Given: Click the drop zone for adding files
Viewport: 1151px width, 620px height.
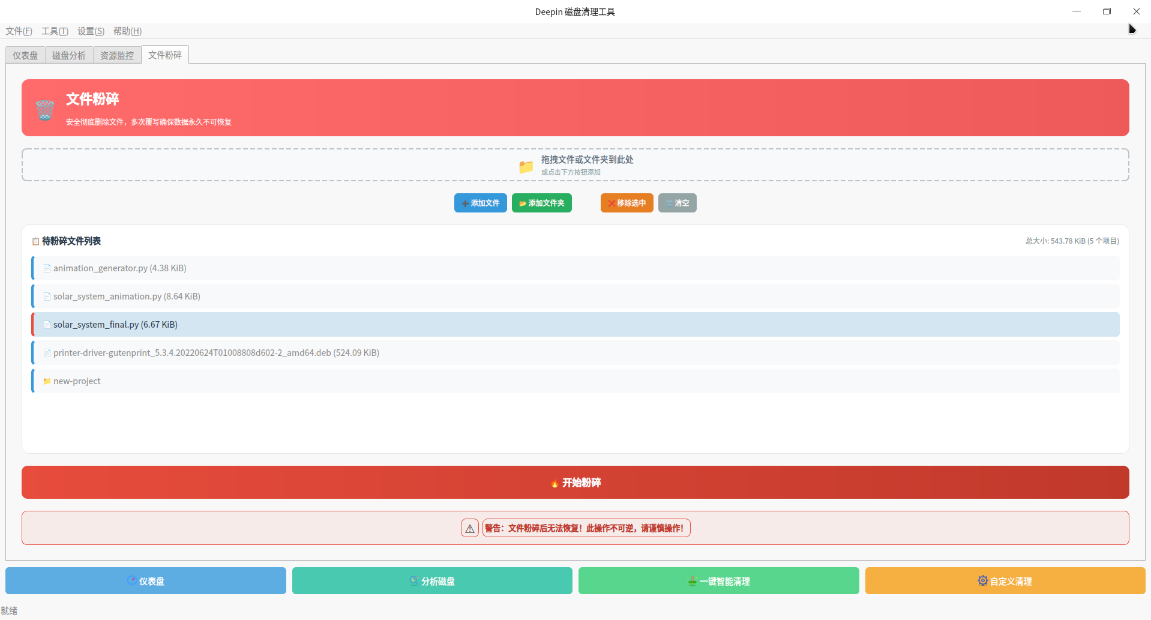Looking at the screenshot, I should pos(575,165).
